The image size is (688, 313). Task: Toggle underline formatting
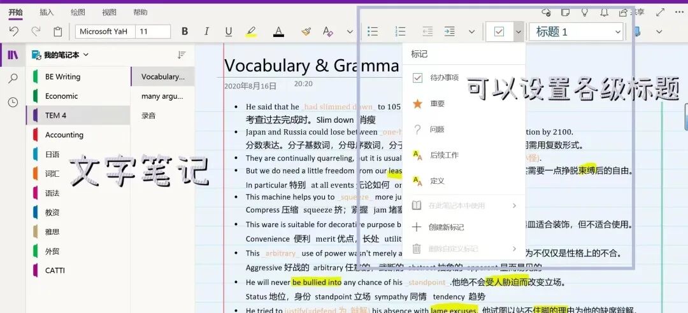tap(228, 32)
